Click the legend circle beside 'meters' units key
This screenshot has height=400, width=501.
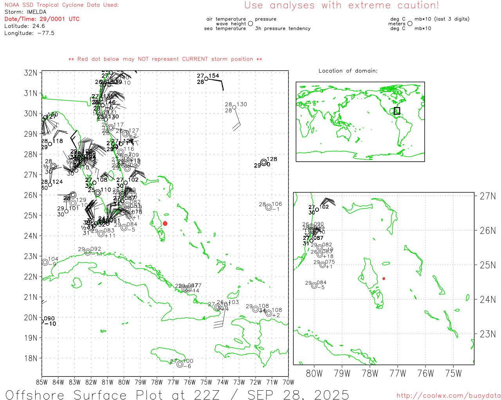click(x=410, y=23)
